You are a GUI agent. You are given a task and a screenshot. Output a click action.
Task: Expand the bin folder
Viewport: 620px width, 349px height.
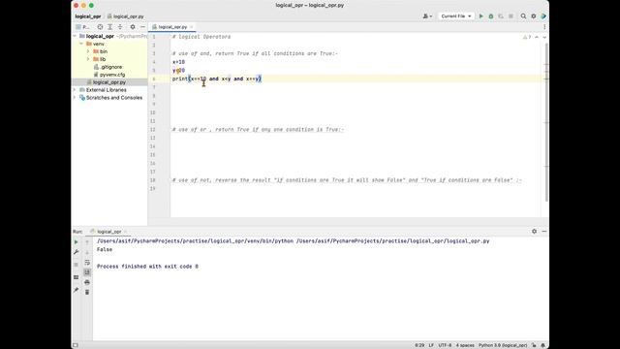(x=88, y=51)
